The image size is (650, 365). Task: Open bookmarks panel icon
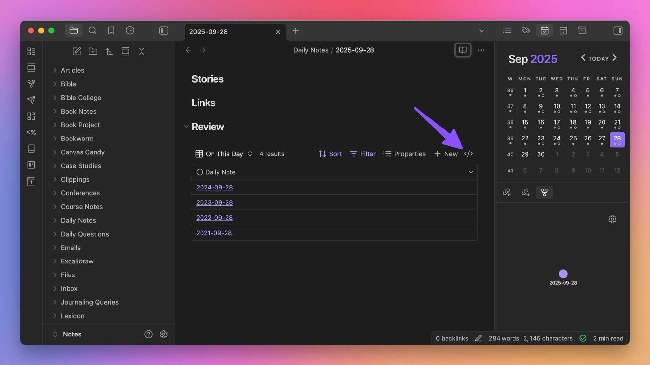click(111, 30)
